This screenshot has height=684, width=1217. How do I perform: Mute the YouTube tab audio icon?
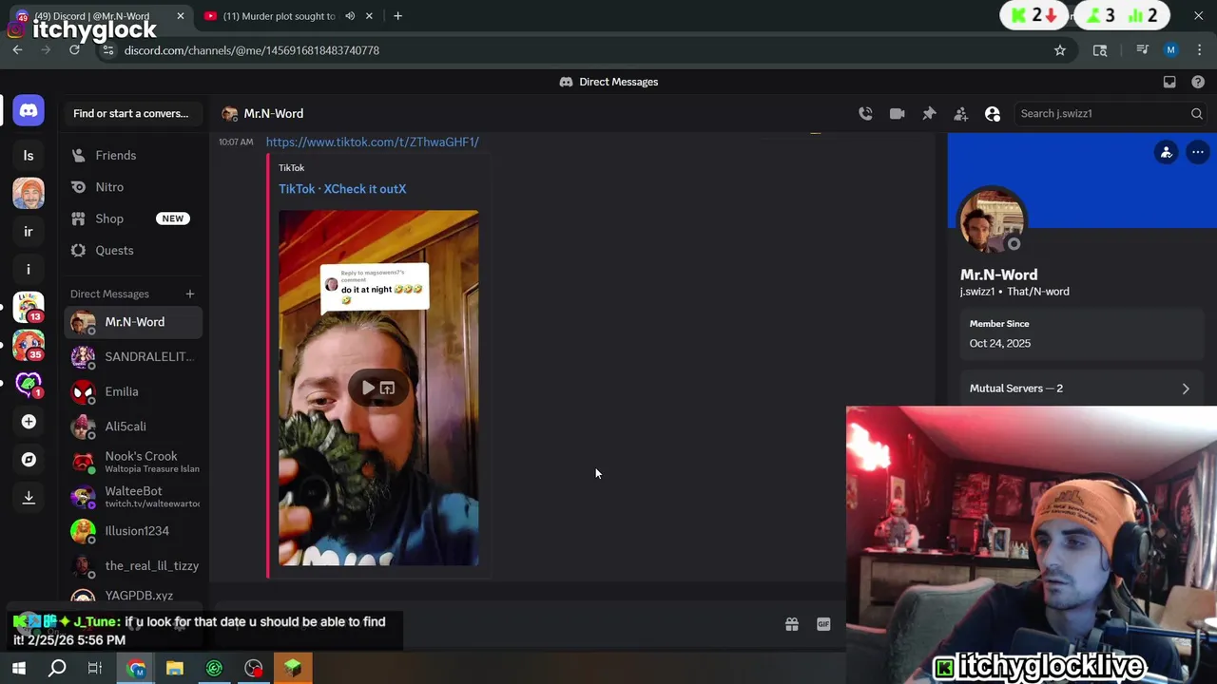pos(350,16)
